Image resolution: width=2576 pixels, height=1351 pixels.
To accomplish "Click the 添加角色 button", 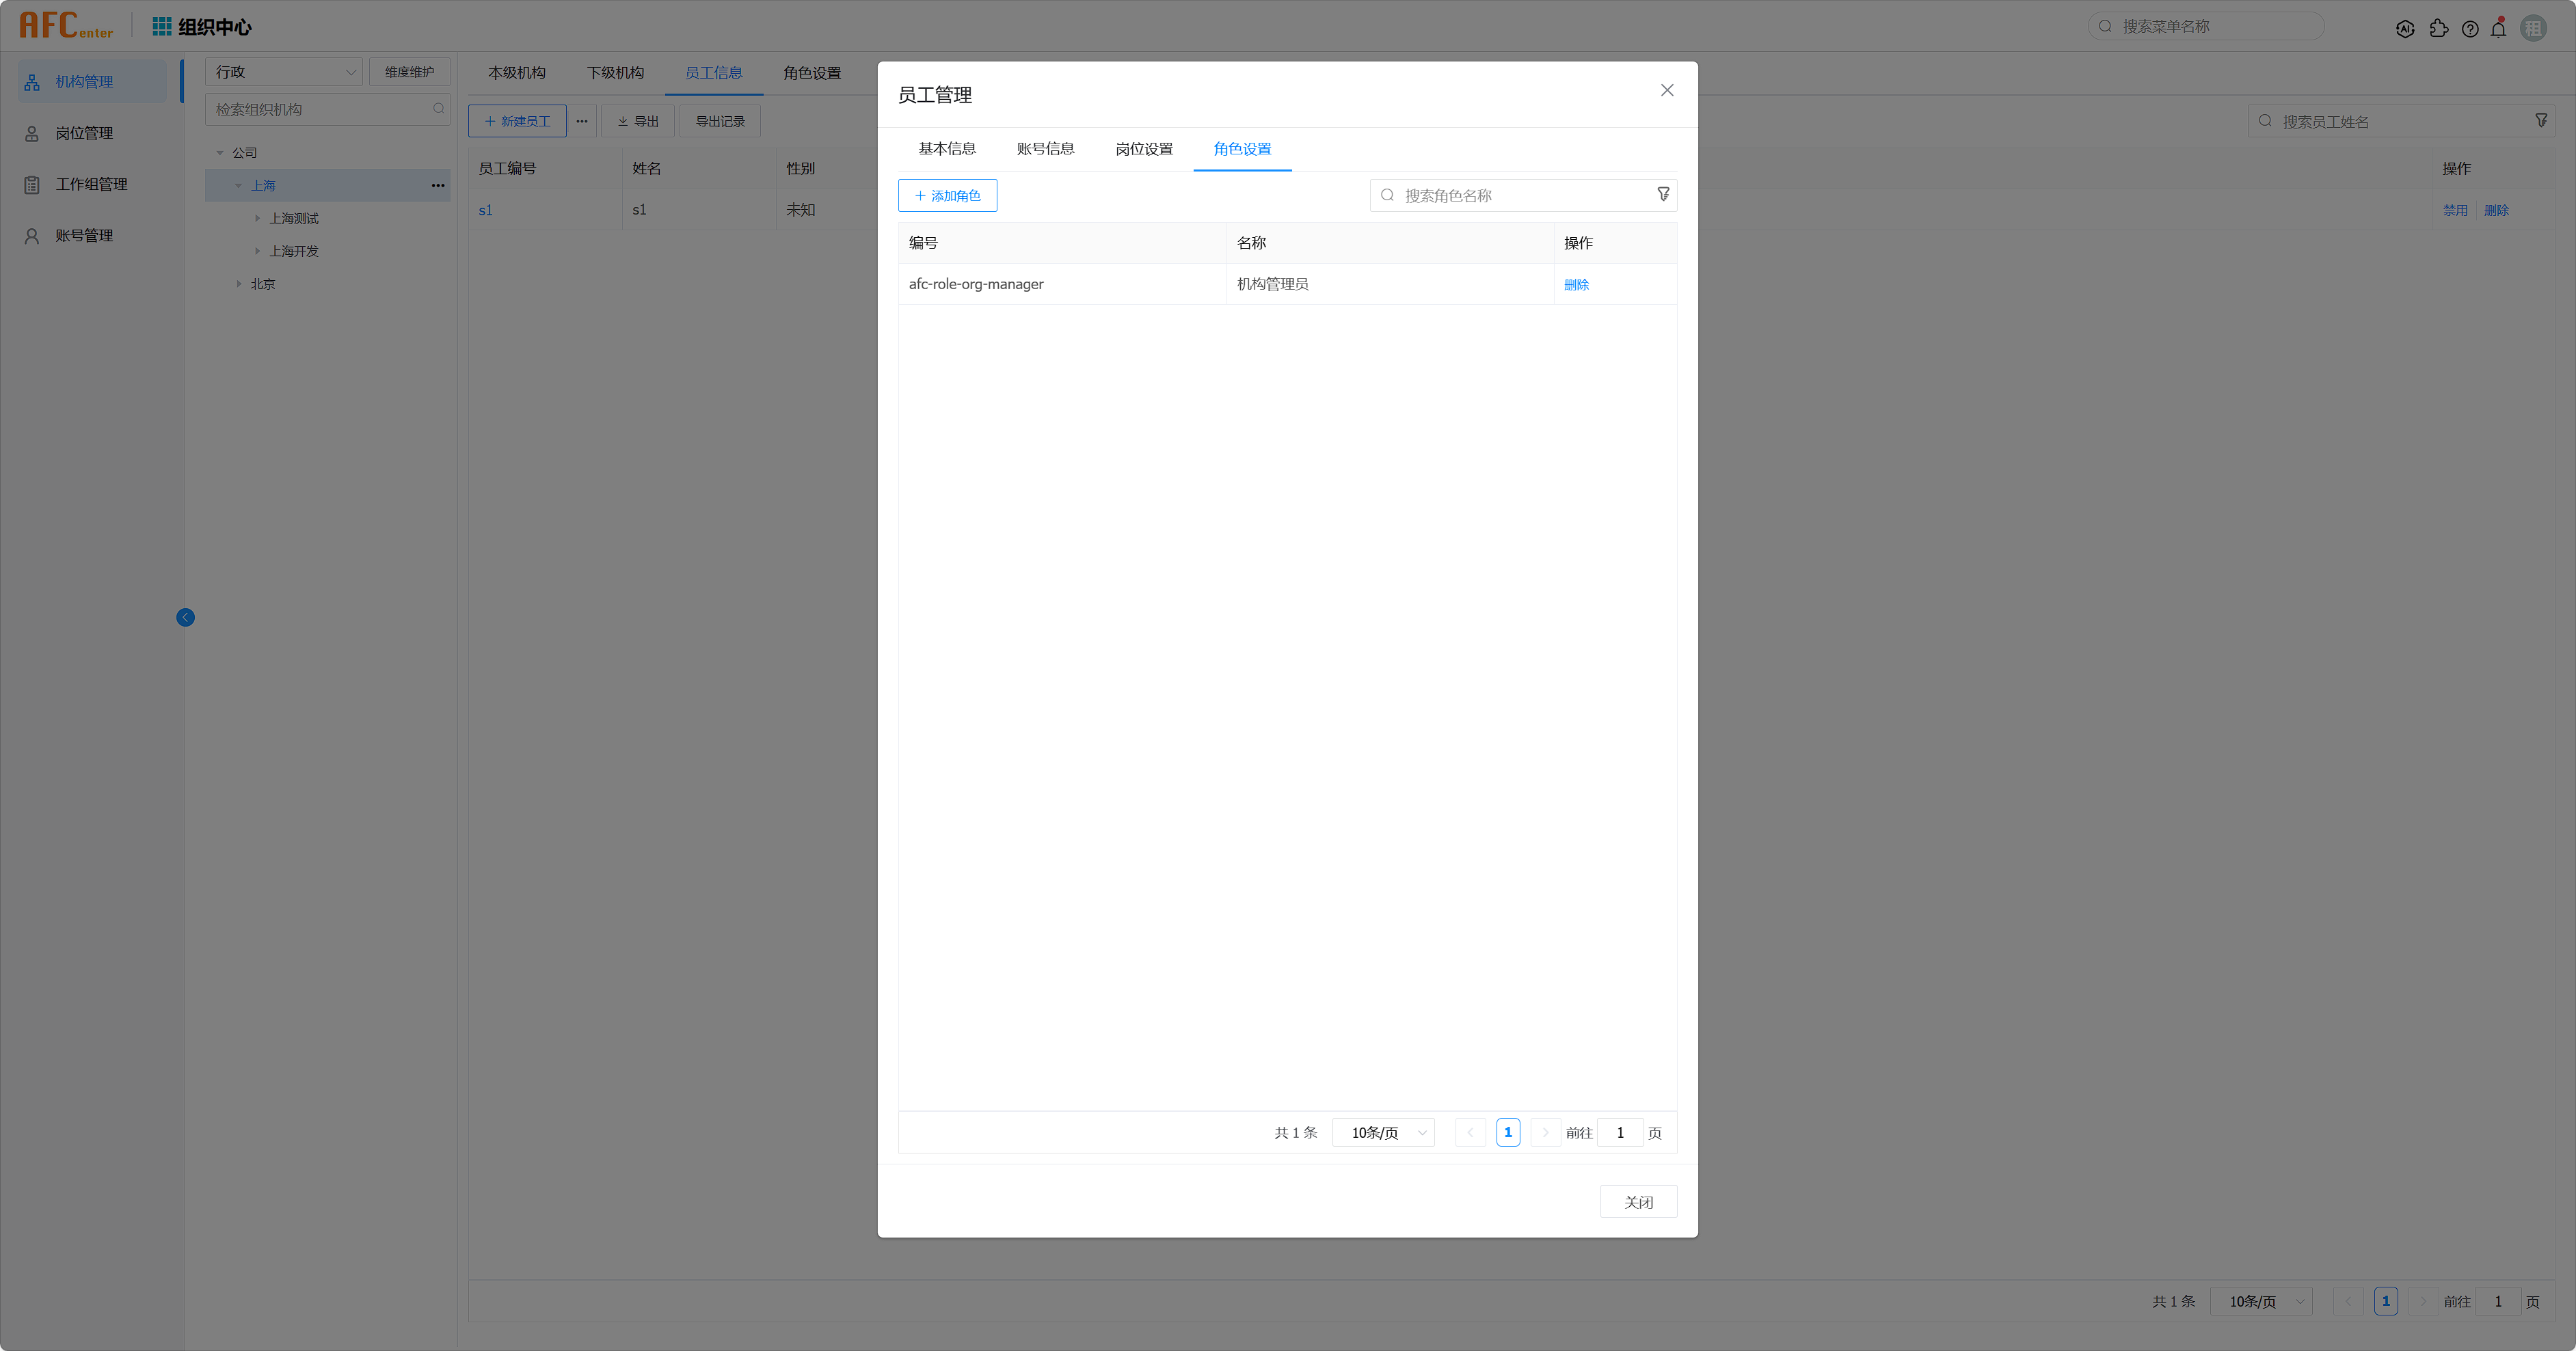I will tap(947, 196).
